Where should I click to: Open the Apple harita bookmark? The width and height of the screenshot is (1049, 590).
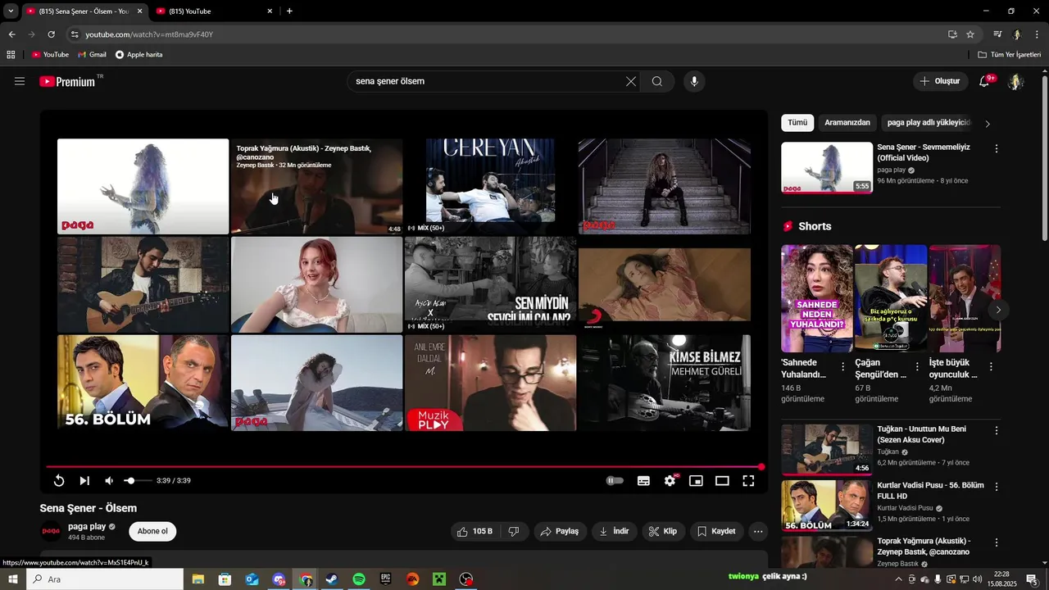click(x=139, y=55)
